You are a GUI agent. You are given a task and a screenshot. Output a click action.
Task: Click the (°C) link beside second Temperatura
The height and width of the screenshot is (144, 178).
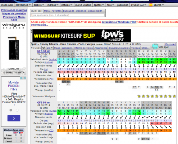pyautogui.click(x=51, y=130)
